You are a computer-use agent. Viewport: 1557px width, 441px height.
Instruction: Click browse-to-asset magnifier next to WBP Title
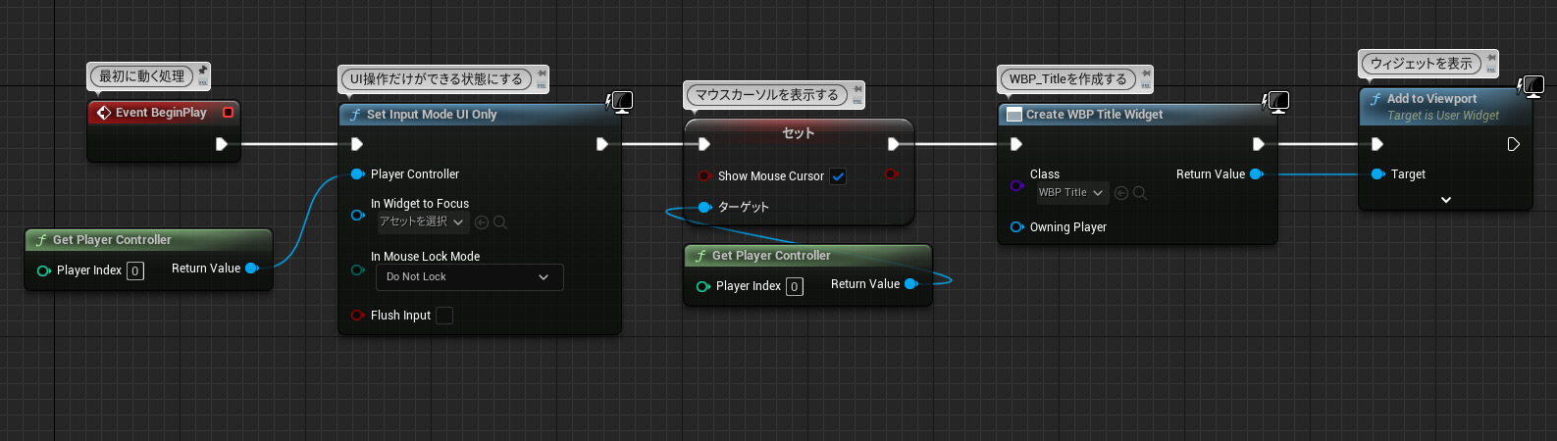1140,193
